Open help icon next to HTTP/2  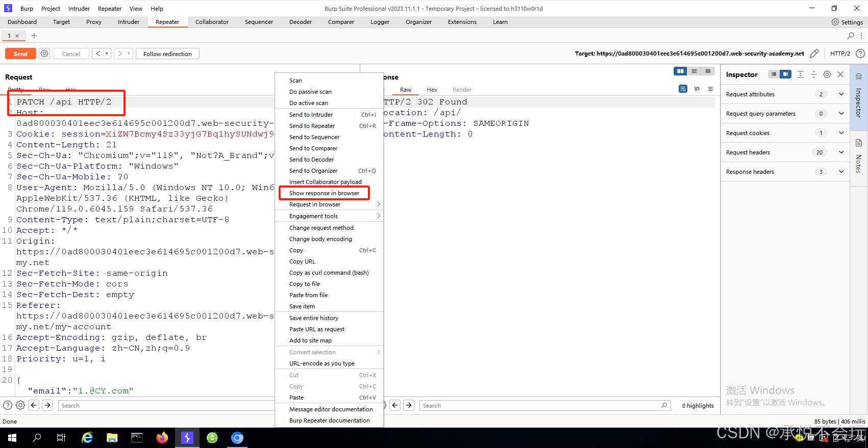(860, 54)
